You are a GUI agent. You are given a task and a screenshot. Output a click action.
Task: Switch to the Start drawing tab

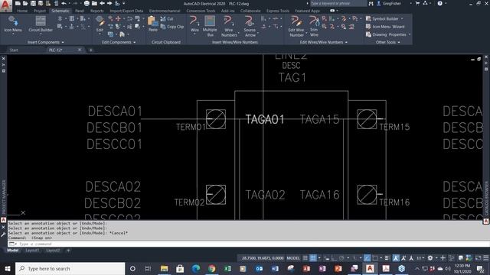point(14,50)
